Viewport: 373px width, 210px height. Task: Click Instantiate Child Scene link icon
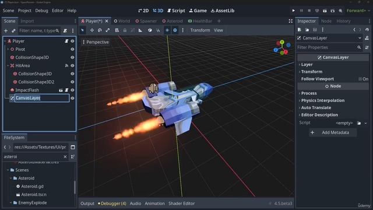[x=13, y=30]
